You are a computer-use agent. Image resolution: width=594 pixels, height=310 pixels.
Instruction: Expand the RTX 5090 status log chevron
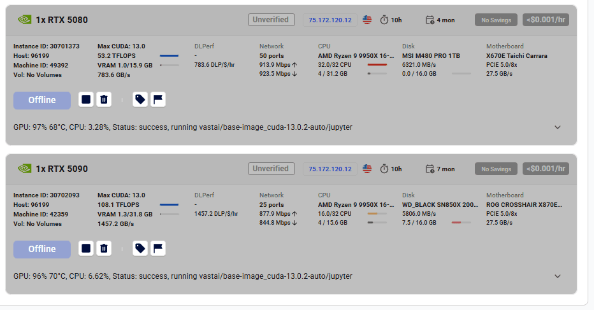[558, 276]
